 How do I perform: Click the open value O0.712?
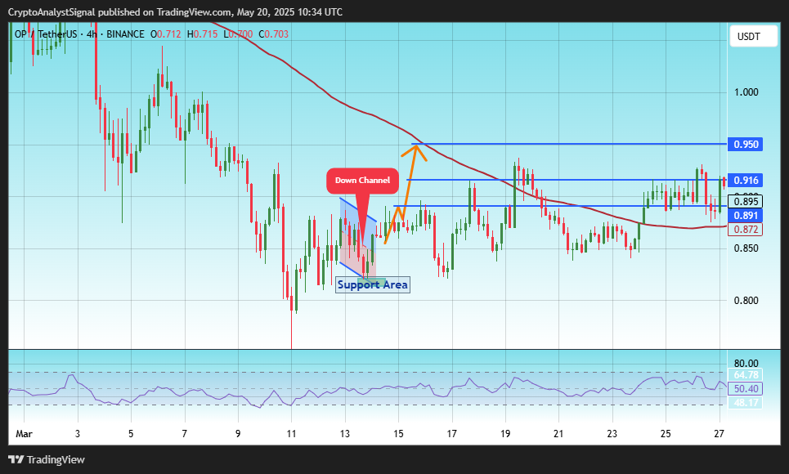tap(165, 34)
